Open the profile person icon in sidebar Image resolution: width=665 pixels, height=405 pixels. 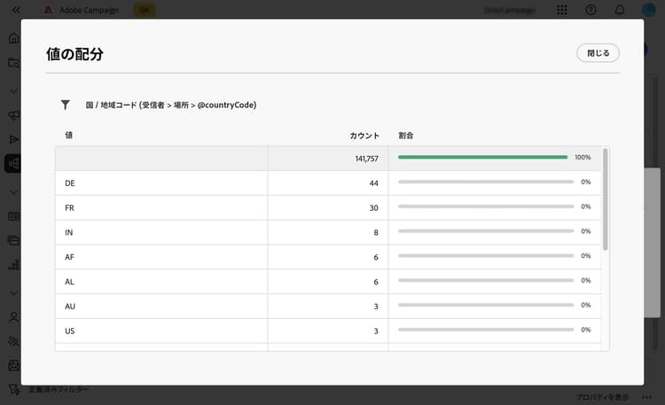[13, 317]
